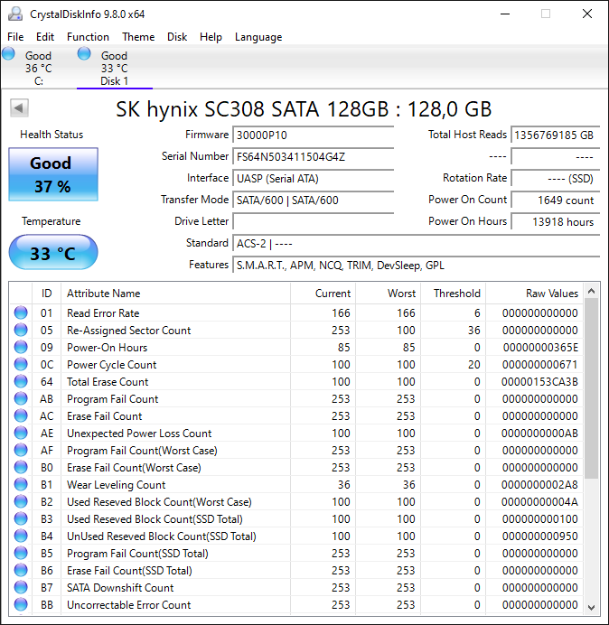Click status orb for Power-On Hours row

21,347
